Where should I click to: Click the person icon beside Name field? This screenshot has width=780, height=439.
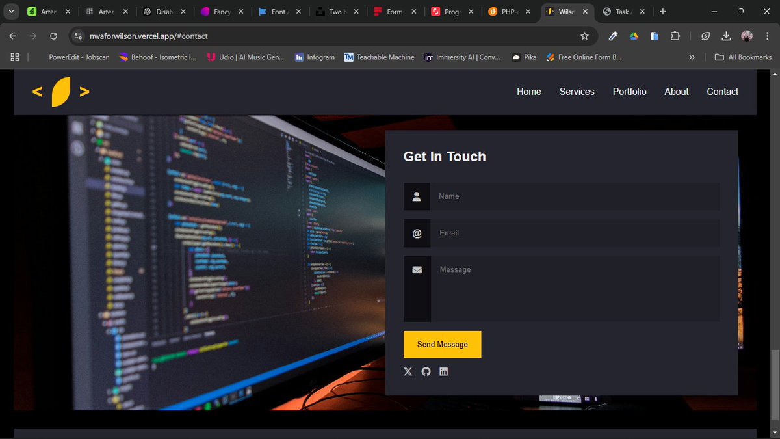[x=417, y=196]
